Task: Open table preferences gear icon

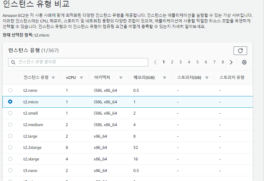Action: tap(244, 62)
